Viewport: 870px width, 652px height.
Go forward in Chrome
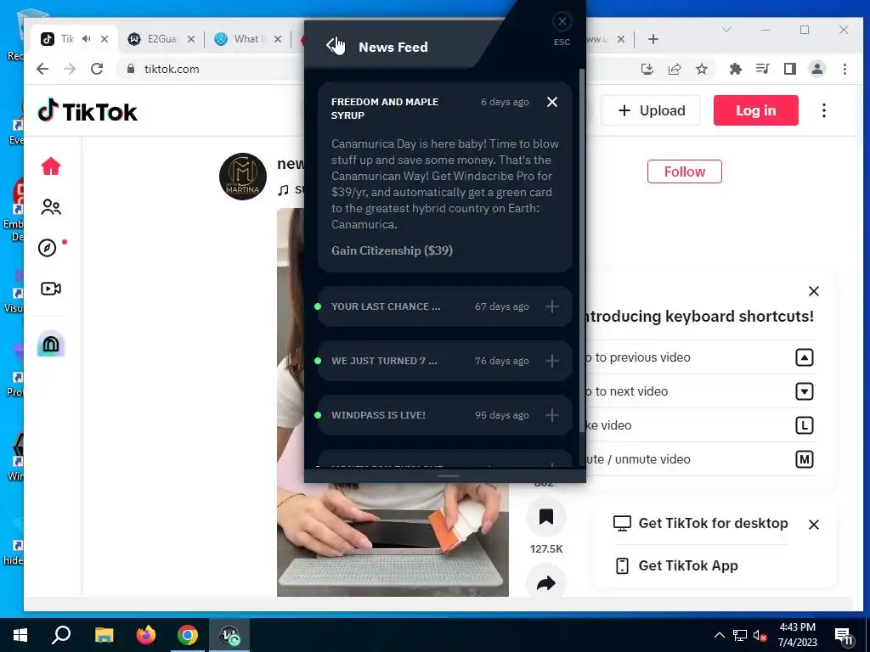coord(70,69)
